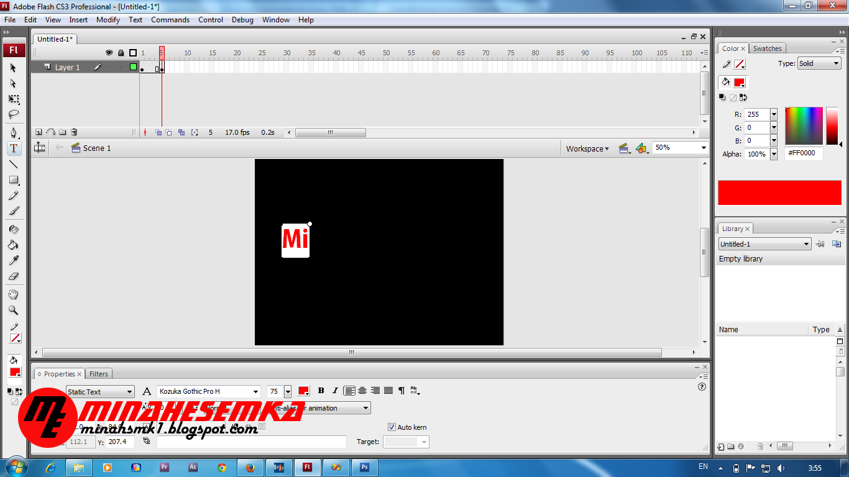Choose the Pen tool

pos(14,132)
